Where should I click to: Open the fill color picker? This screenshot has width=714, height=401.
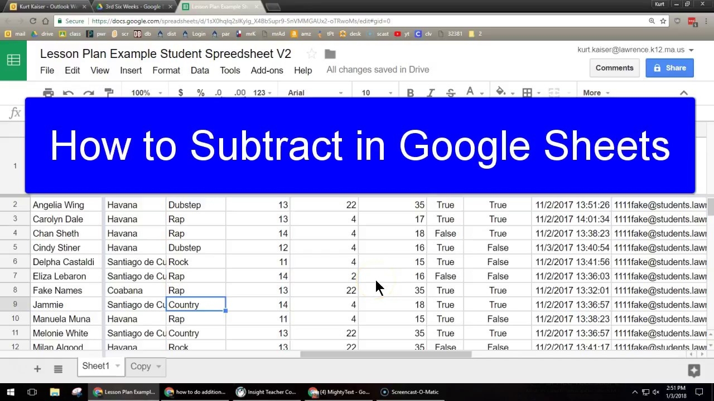501,92
